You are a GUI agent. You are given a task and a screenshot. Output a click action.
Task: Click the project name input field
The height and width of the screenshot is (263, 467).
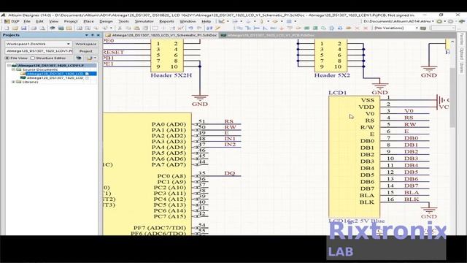coord(39,51)
